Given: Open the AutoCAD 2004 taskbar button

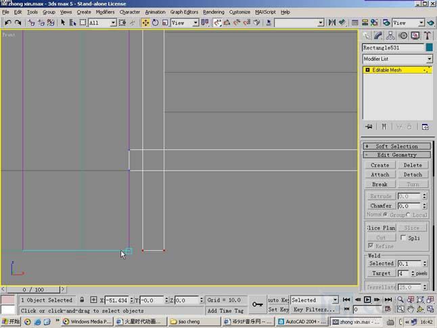Looking at the screenshot, I should [x=302, y=322].
